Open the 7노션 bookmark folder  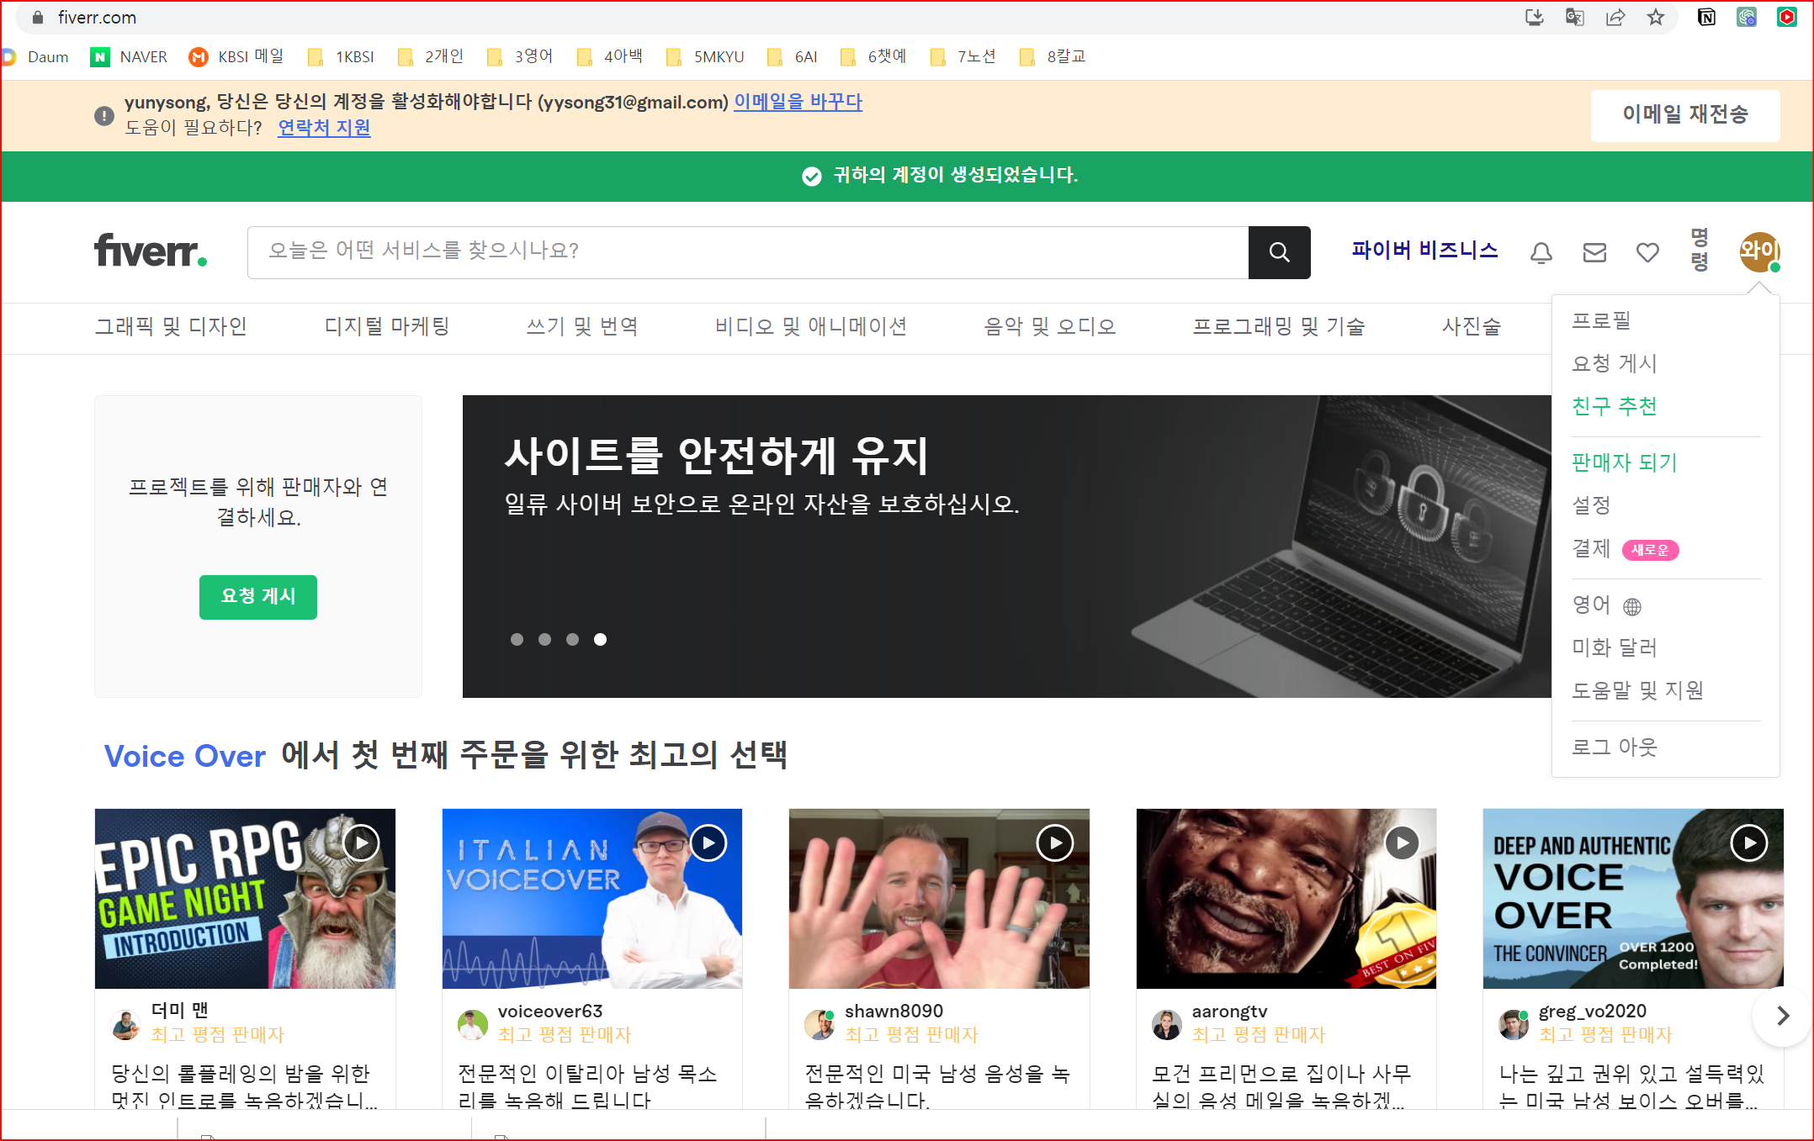click(x=963, y=56)
